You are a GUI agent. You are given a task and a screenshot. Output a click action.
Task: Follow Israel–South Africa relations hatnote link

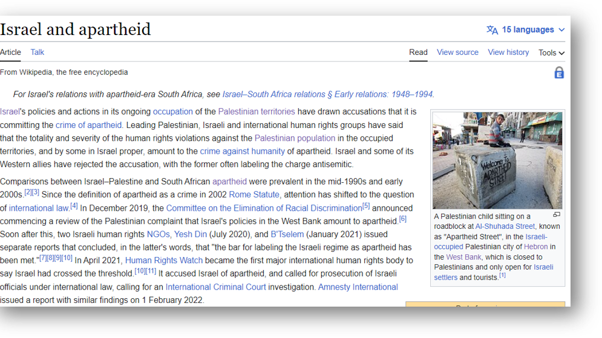pos(327,94)
